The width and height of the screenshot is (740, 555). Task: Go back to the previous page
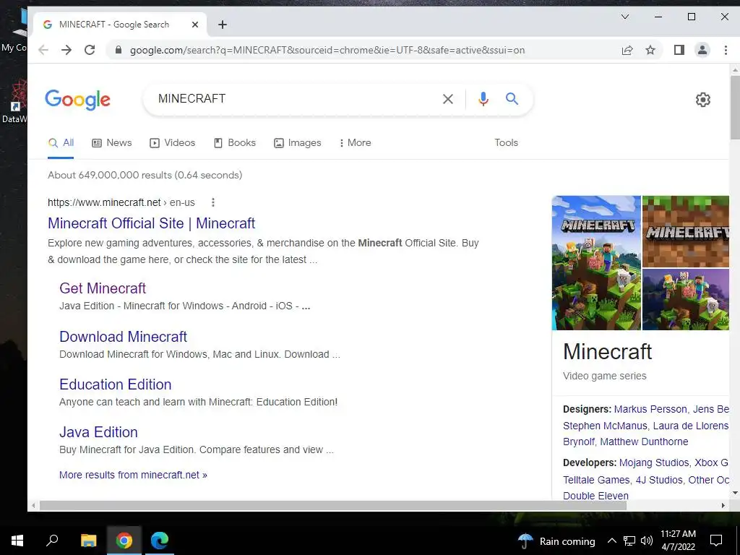43,50
